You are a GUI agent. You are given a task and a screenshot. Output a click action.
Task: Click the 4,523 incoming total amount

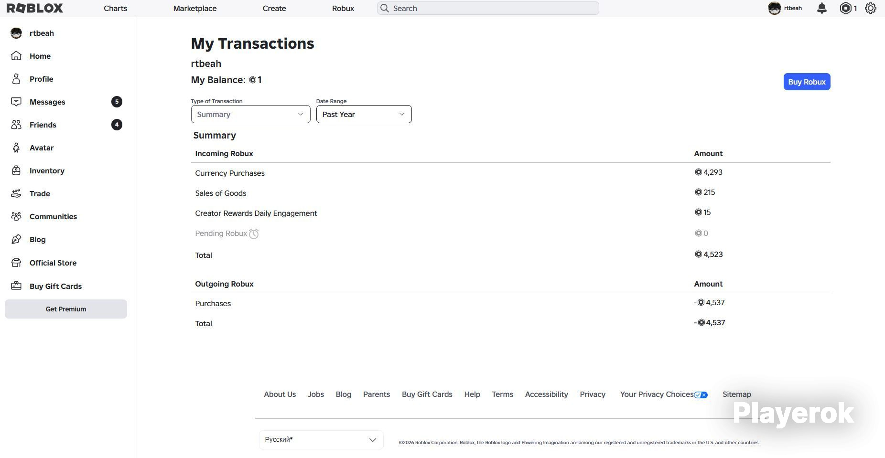(x=709, y=255)
